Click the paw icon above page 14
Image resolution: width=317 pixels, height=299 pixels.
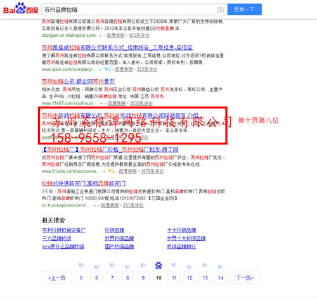[x=221, y=267]
